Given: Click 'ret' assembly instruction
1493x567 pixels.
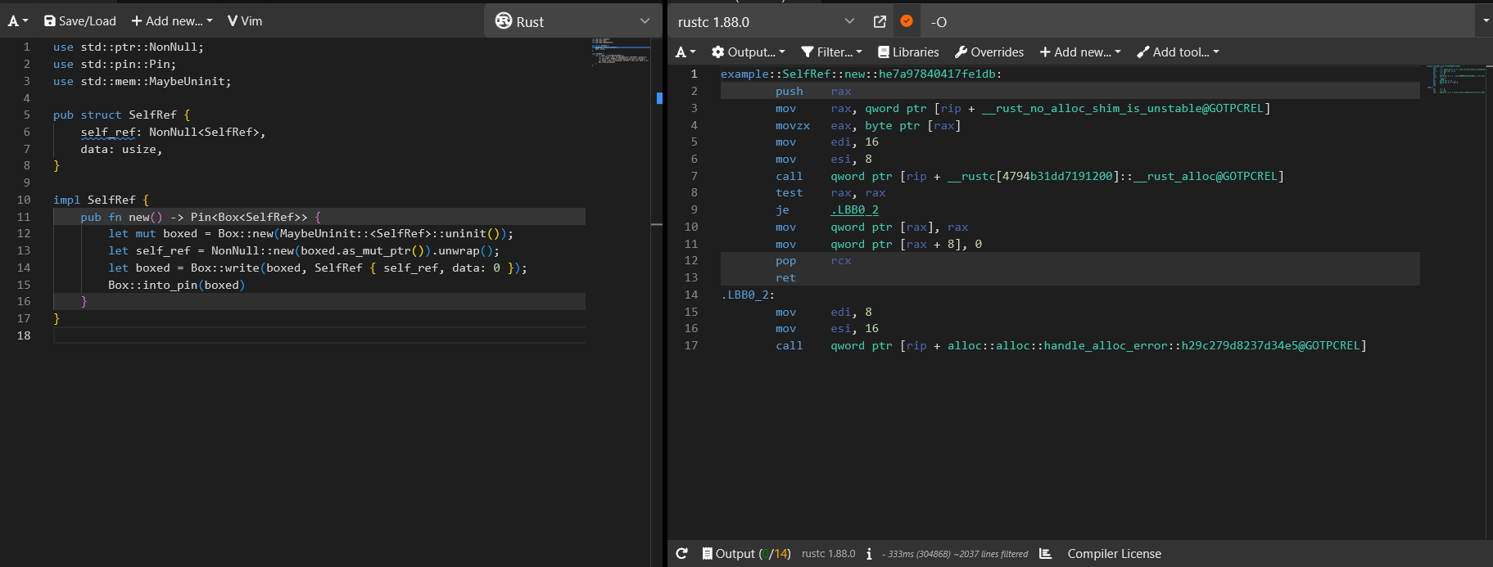Looking at the screenshot, I should (785, 278).
